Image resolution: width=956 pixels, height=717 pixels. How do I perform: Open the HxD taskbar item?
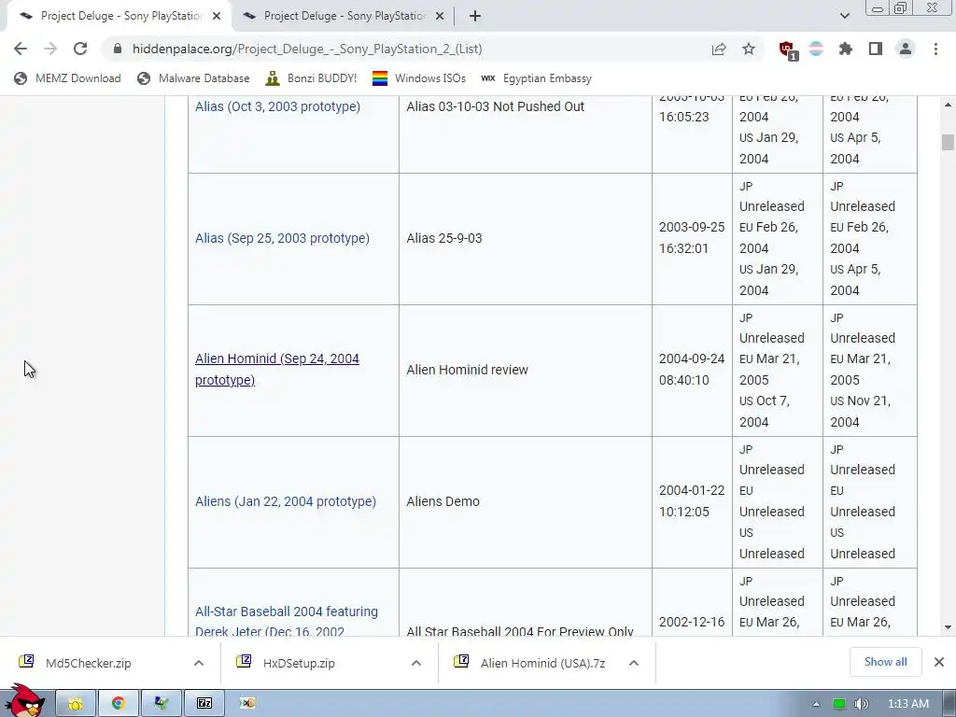pyautogui.click(x=246, y=704)
